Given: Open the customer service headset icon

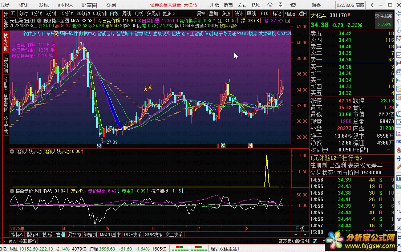Looking at the screenshot, I should (270, 5).
